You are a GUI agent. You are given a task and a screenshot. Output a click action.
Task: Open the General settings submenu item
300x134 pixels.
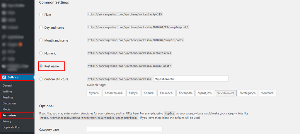(7, 85)
